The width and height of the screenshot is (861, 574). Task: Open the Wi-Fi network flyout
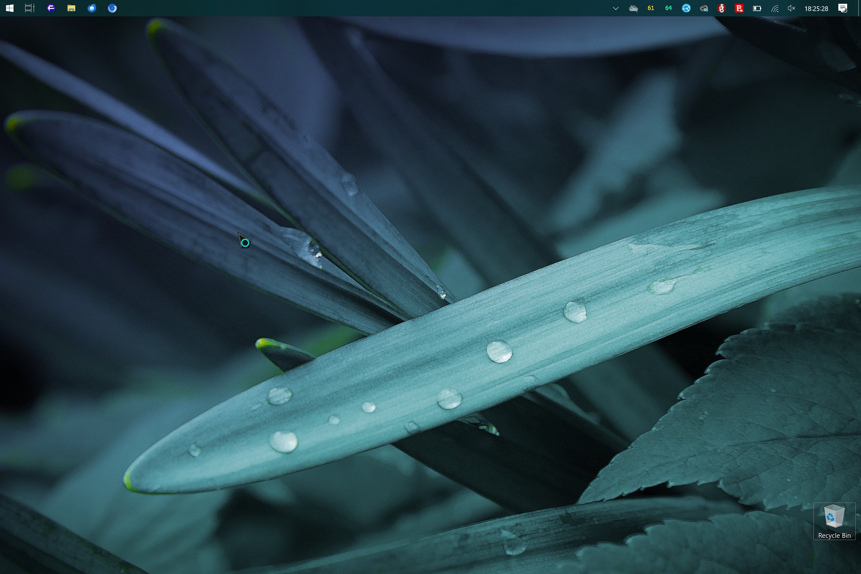point(774,8)
